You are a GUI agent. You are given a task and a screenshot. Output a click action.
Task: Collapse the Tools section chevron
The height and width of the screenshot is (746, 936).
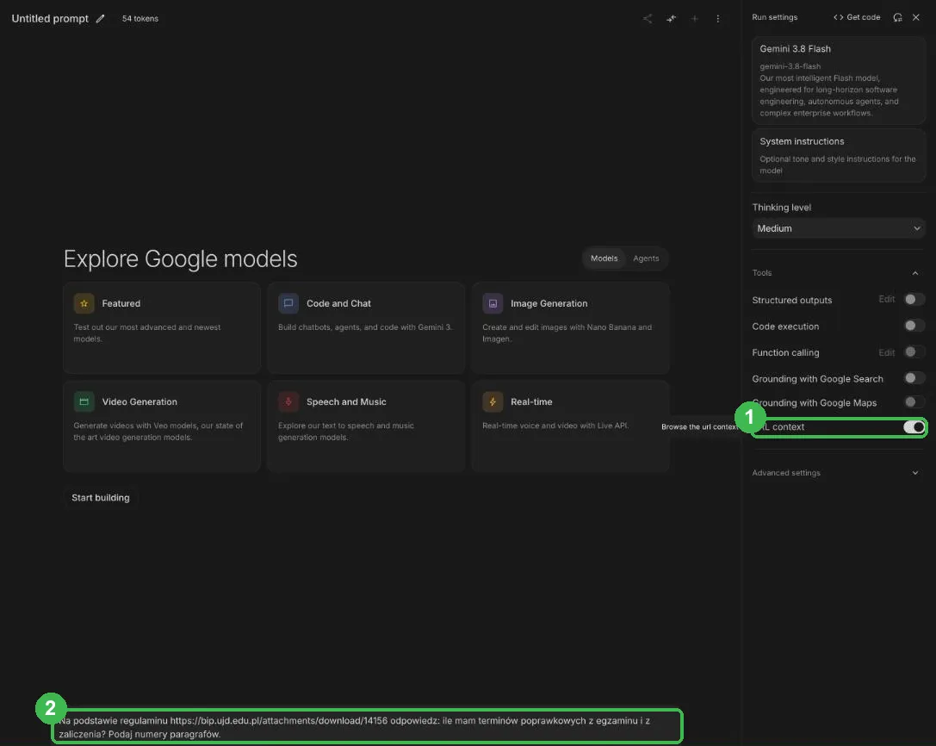[x=915, y=273]
